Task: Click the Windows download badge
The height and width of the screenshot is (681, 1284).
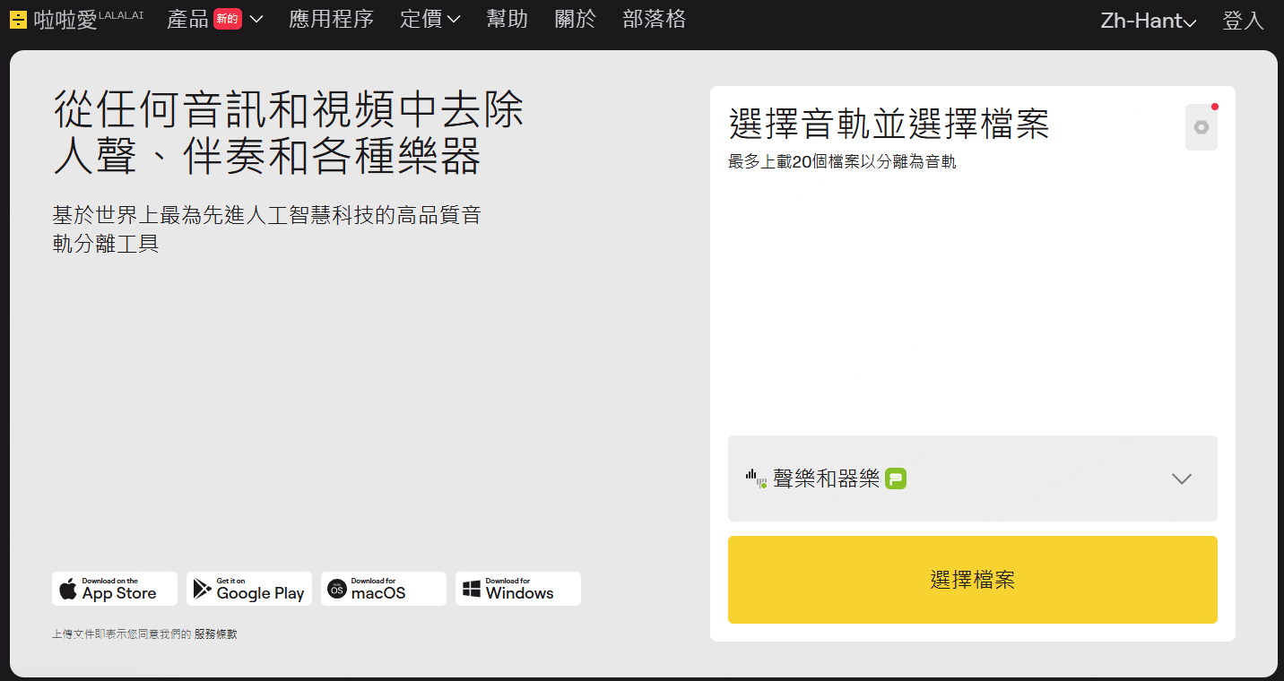Action: [518, 589]
